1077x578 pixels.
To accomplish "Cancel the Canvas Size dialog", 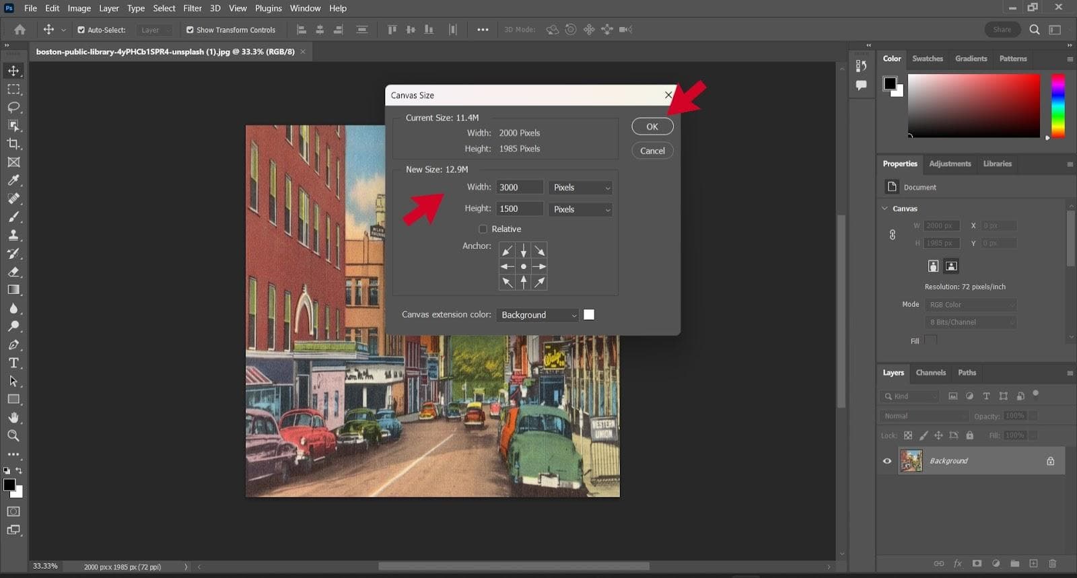I will pos(652,151).
